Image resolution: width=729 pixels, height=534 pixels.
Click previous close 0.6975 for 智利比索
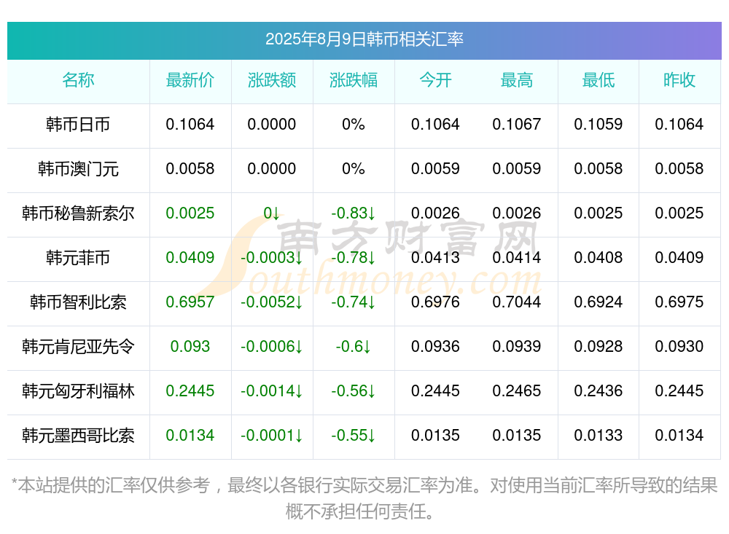click(679, 302)
